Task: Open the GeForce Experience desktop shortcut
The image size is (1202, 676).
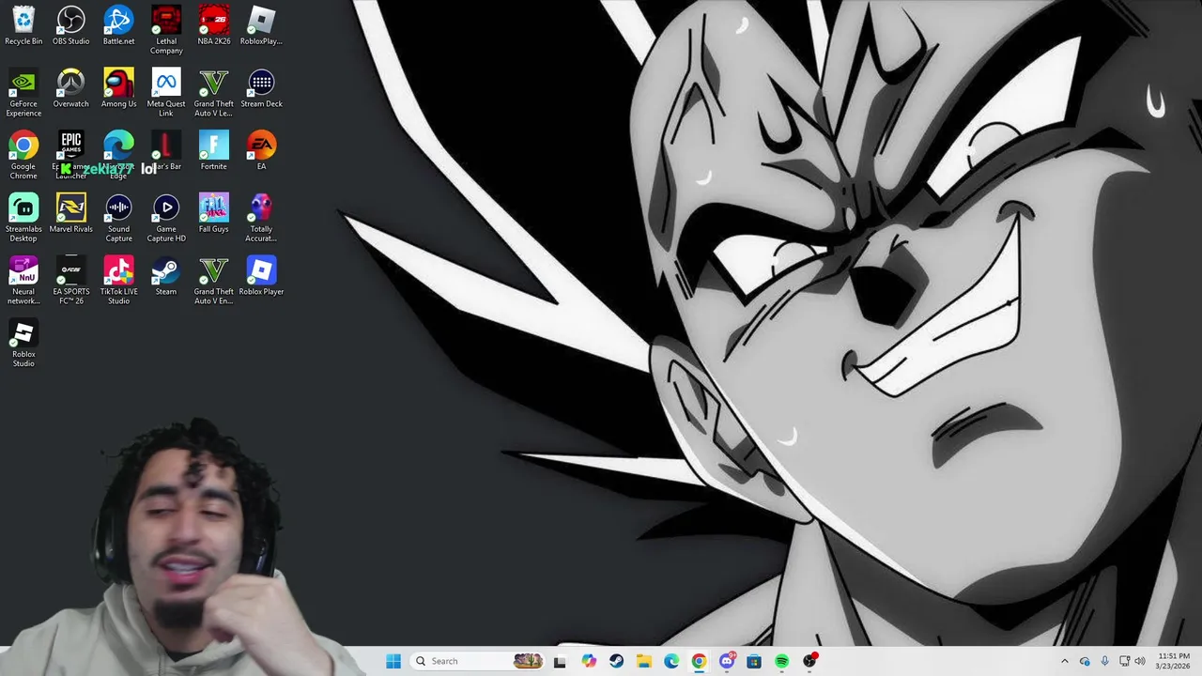Action: (x=23, y=93)
